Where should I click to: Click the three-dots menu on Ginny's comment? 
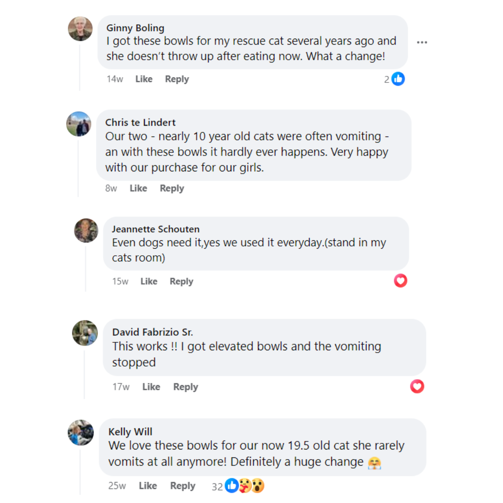tap(422, 42)
